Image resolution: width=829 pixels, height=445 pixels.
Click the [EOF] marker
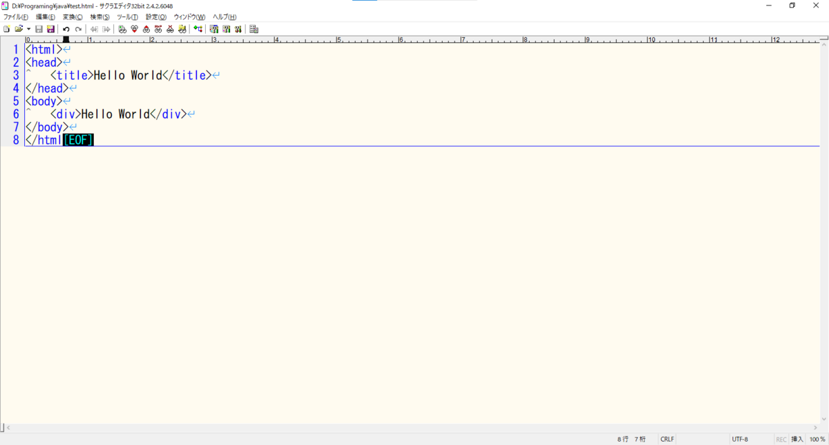tap(78, 140)
